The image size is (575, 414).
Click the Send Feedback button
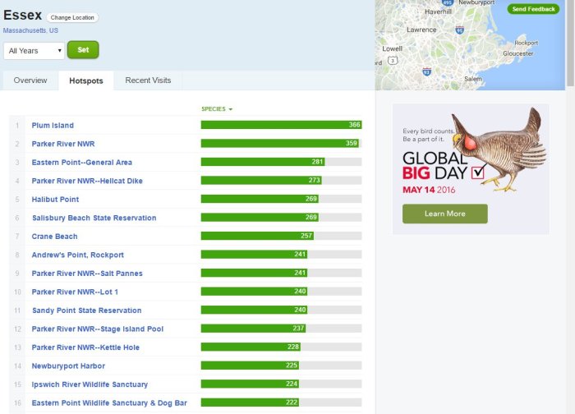pos(532,9)
